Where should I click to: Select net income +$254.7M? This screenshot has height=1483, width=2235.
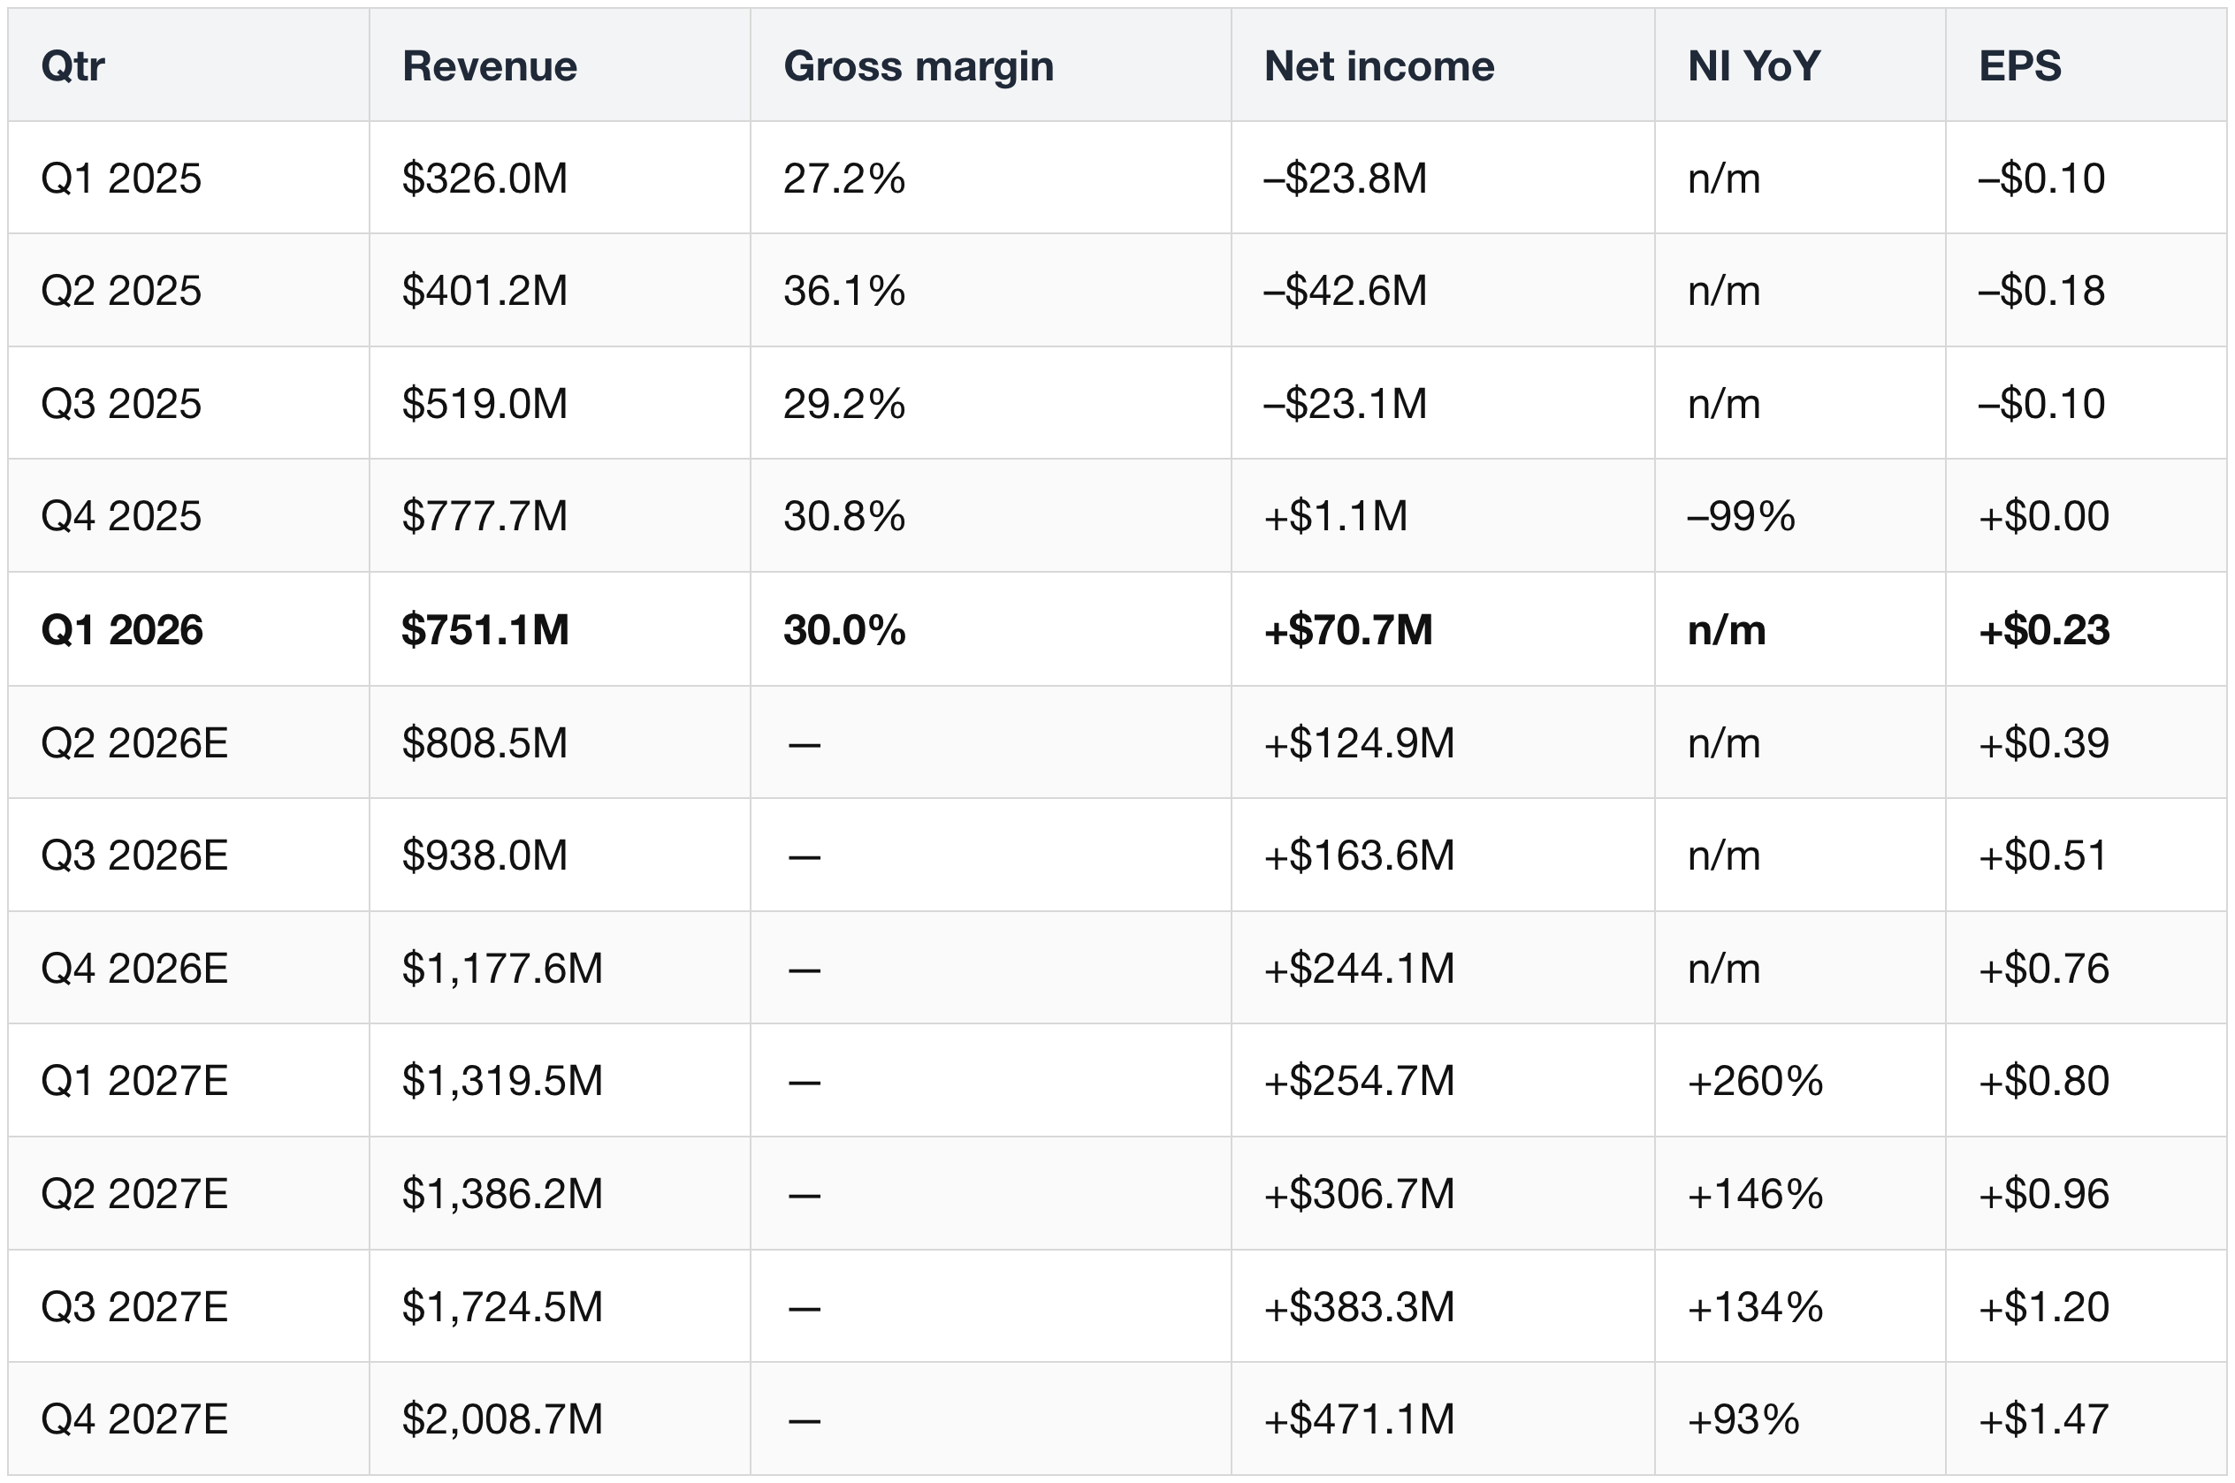[1359, 1081]
